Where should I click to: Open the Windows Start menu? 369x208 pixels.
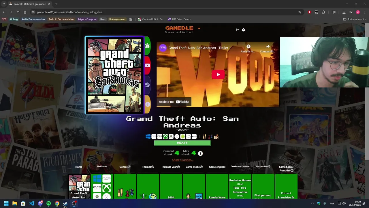point(6,203)
